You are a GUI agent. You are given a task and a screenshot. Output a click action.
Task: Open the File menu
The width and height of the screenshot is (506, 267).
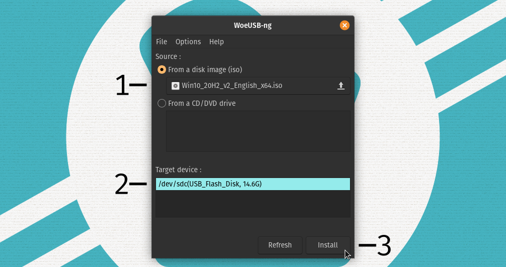(161, 42)
